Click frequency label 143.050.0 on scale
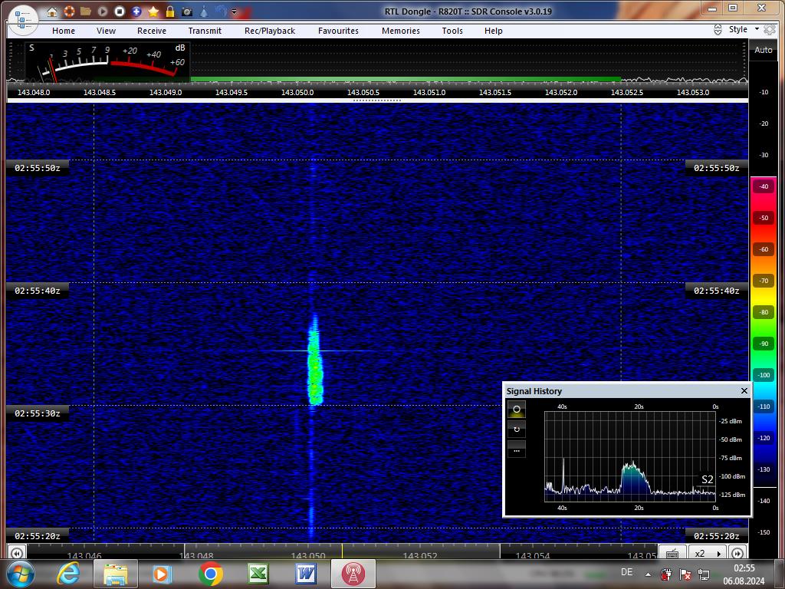The image size is (785, 589). 297,93
